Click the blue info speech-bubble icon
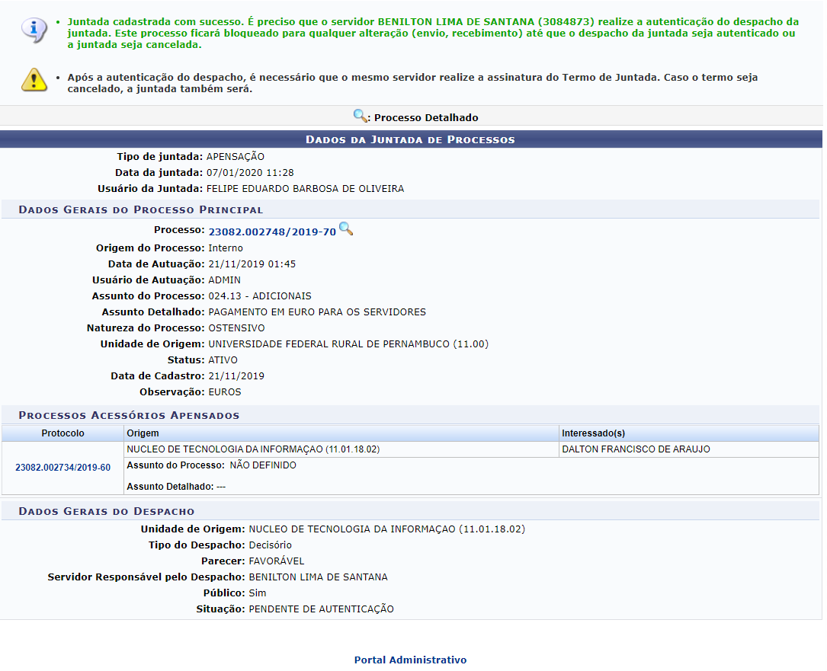 pyautogui.click(x=34, y=29)
